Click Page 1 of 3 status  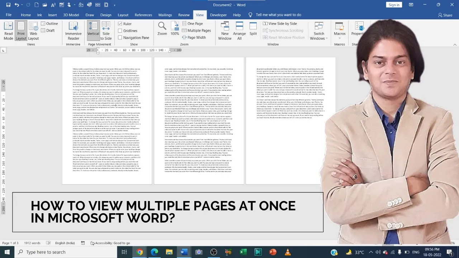[x=10, y=243]
